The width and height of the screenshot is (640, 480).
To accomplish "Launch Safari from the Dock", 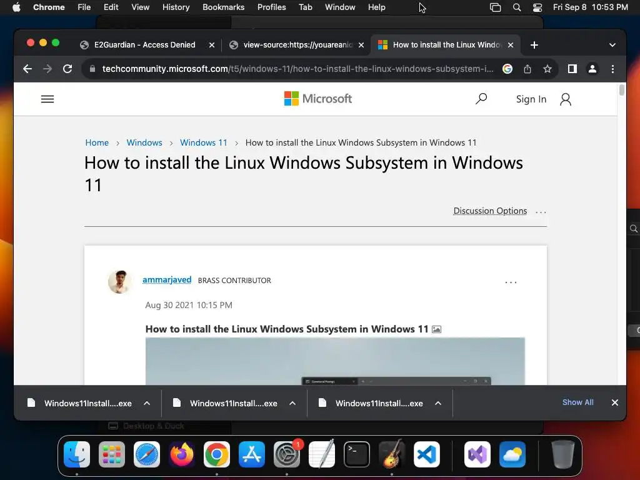I will click(x=147, y=454).
